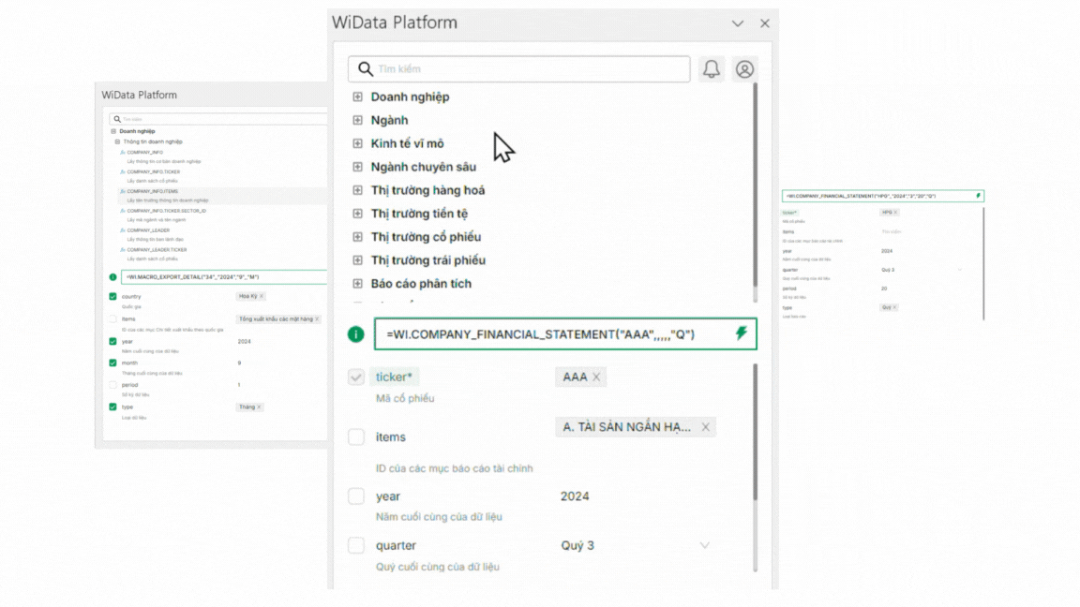Image resolution: width=1080 pixels, height=607 pixels.
Task: Remove Tháng type tag in left window
Action: pos(259,407)
